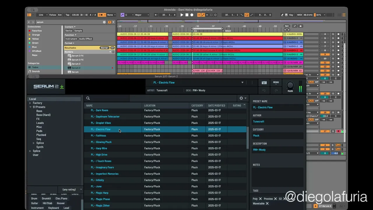
Task: Expand the Content filter group
Action: point(70,27)
